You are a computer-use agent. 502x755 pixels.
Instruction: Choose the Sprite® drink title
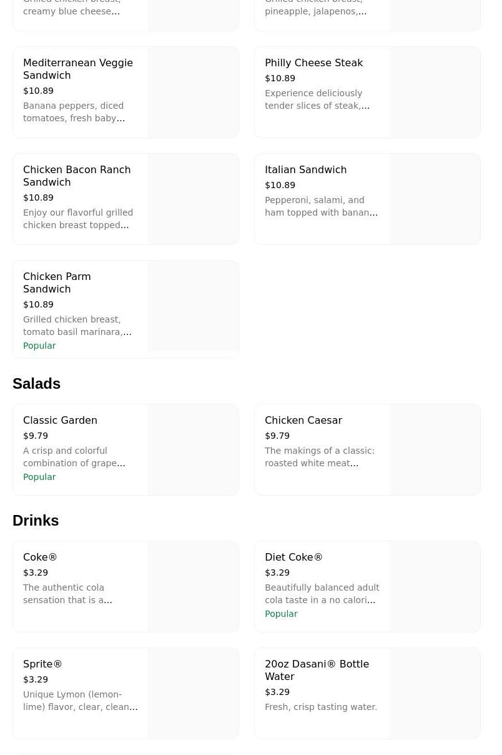coord(42,664)
